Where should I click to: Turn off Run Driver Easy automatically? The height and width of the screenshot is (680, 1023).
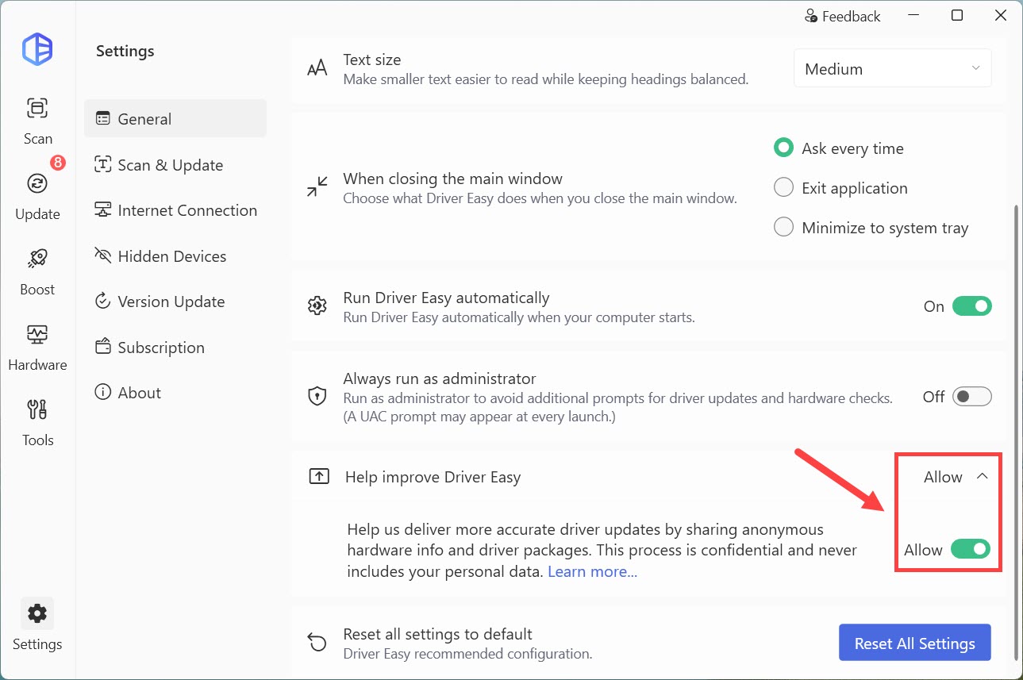coord(972,306)
